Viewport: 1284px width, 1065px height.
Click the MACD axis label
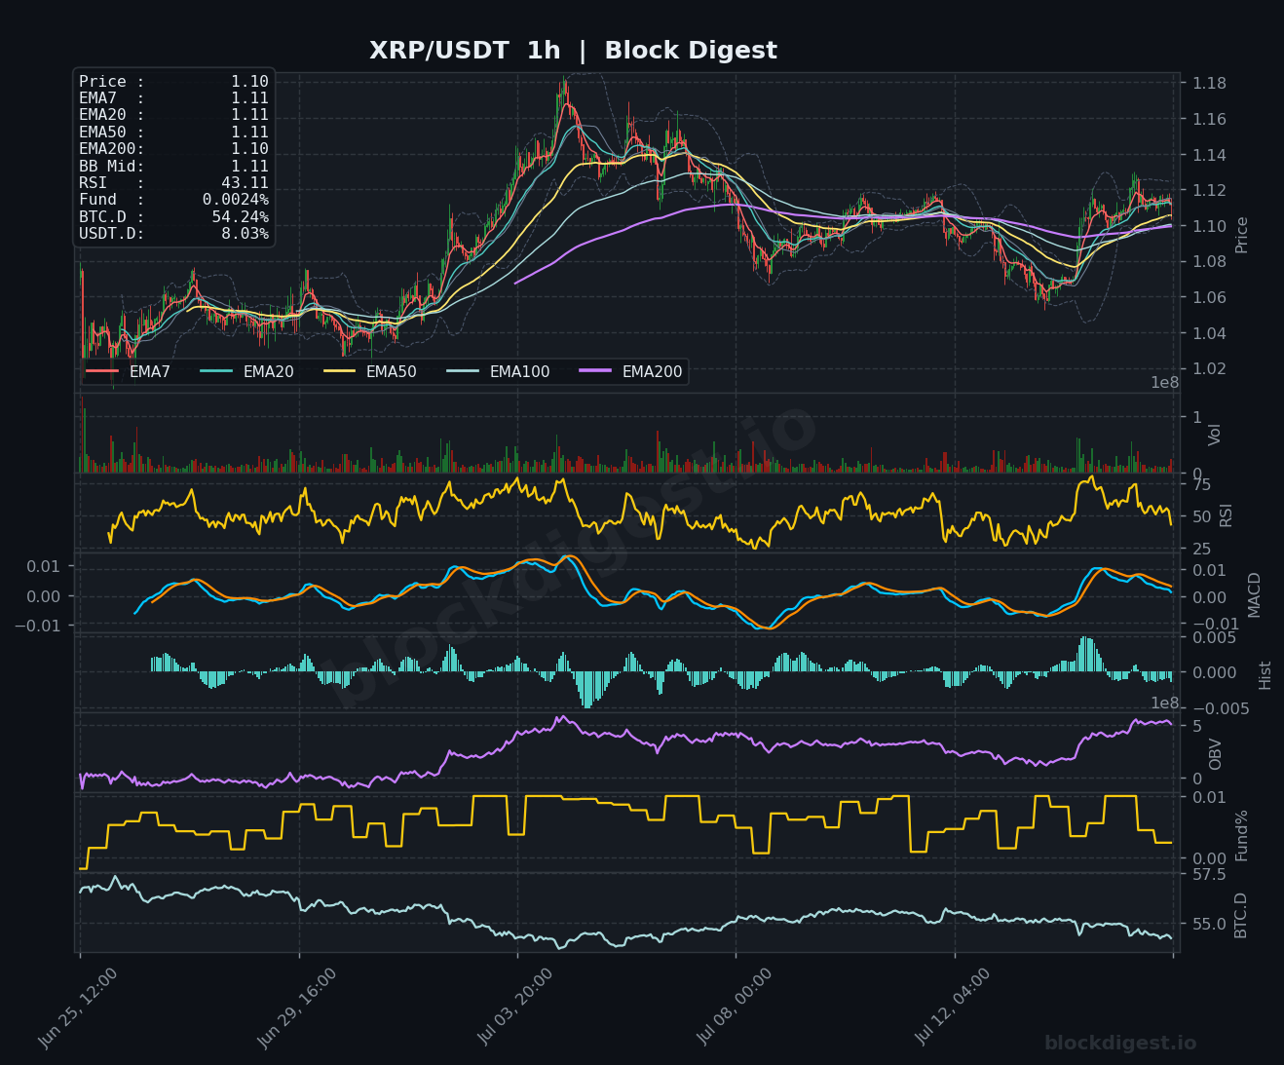(1254, 594)
